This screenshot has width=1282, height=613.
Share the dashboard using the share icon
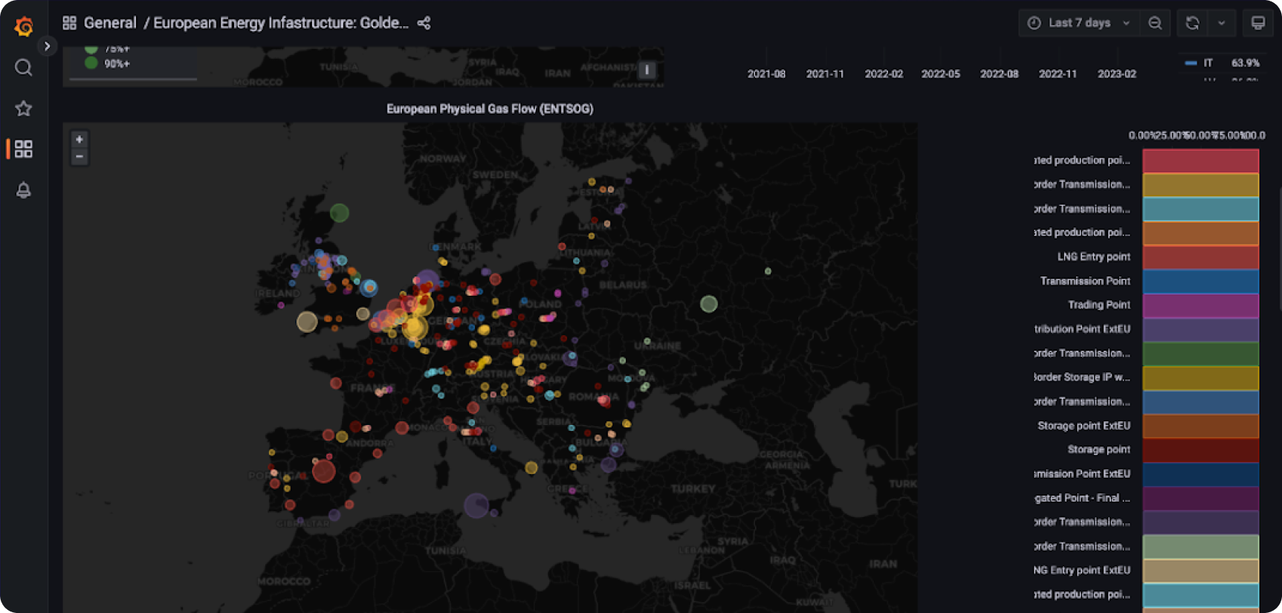click(x=424, y=23)
